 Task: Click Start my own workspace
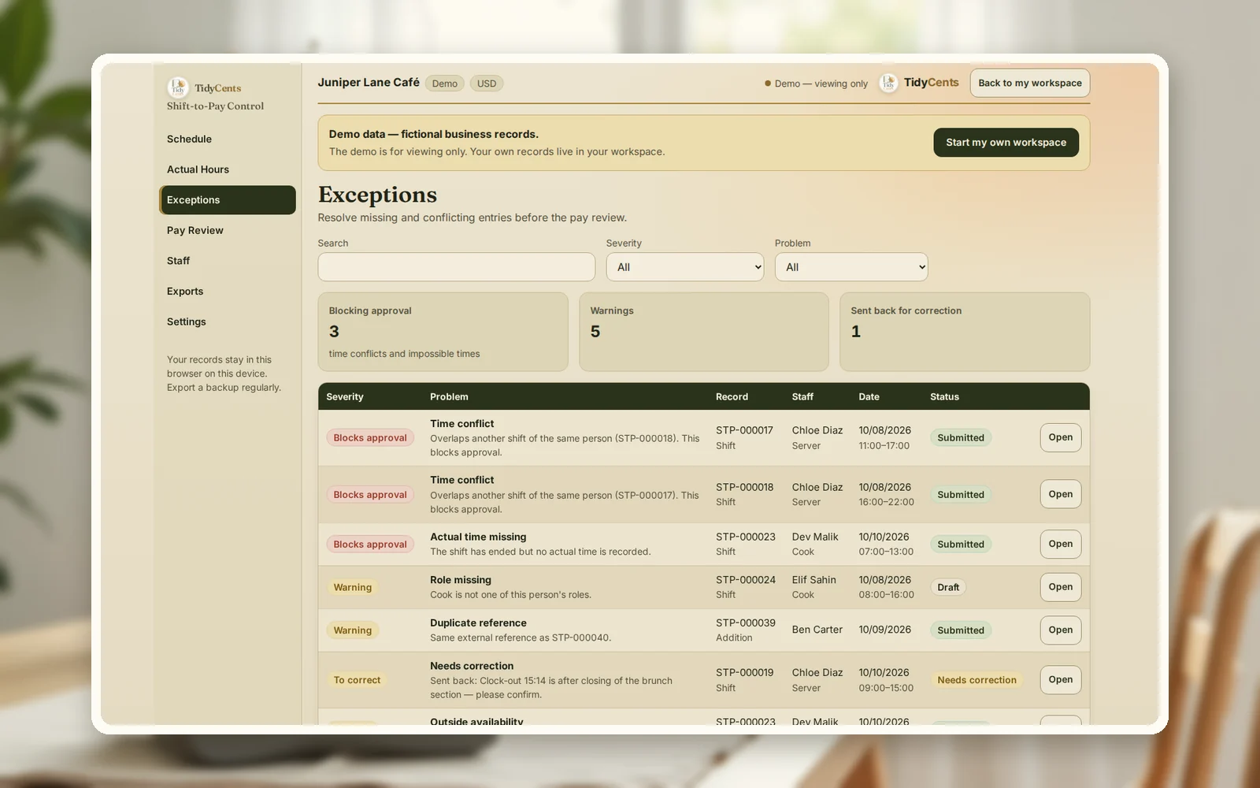point(1006,143)
